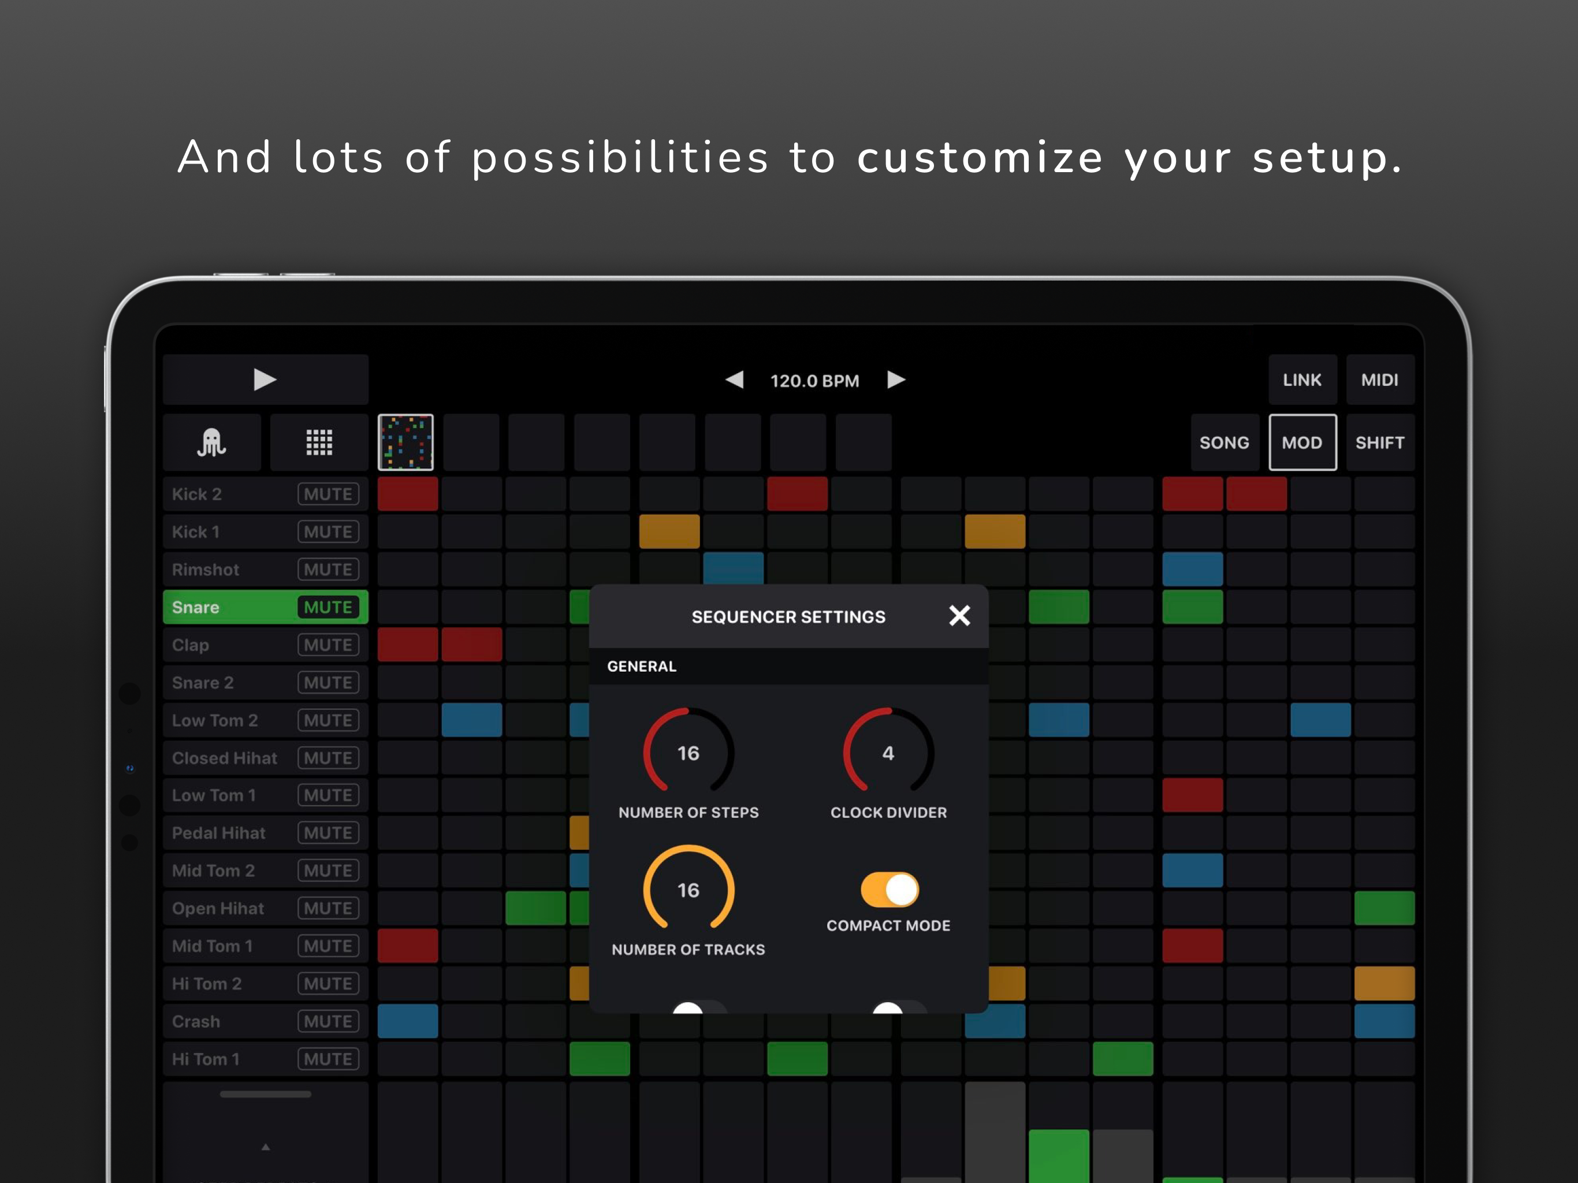Select the Crash track name

point(195,1022)
